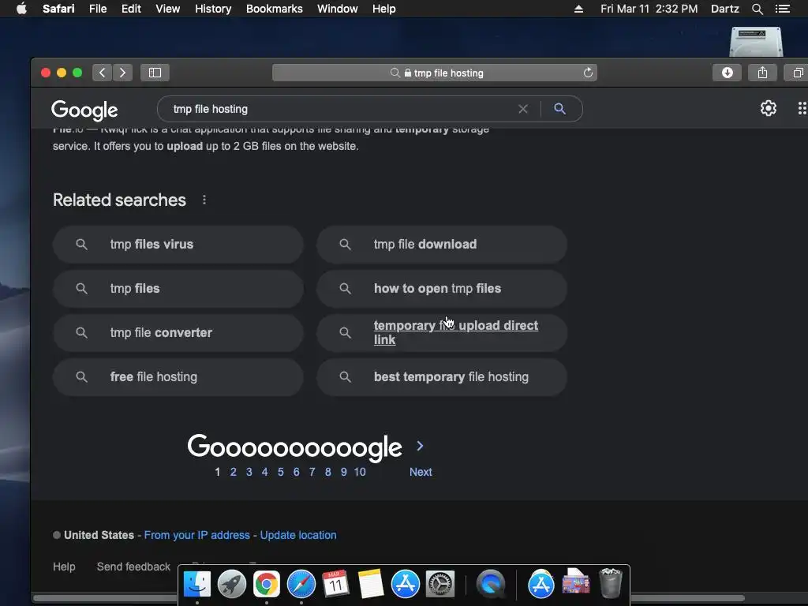Click 'From your IP address' link
This screenshot has width=808, height=606.
pos(196,536)
